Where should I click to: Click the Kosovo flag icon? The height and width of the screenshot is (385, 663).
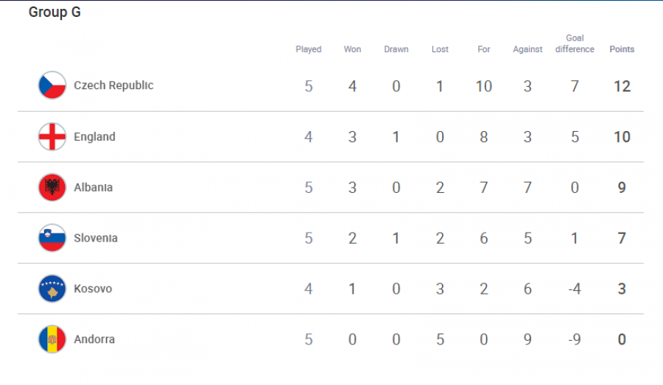52,289
